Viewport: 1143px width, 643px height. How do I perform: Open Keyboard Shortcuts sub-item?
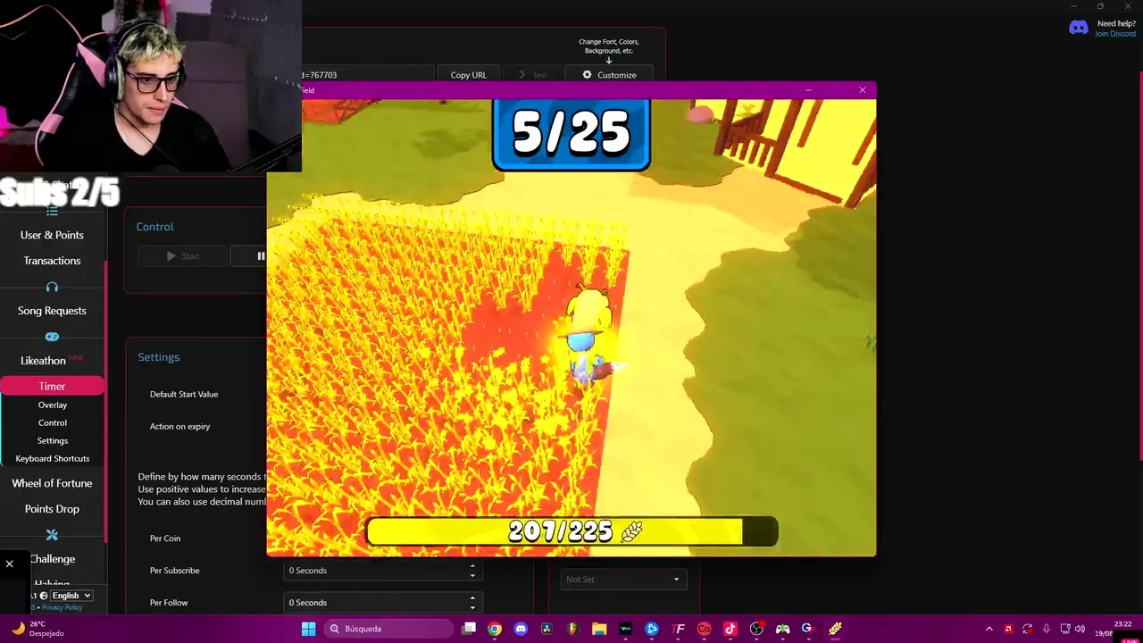pos(53,458)
